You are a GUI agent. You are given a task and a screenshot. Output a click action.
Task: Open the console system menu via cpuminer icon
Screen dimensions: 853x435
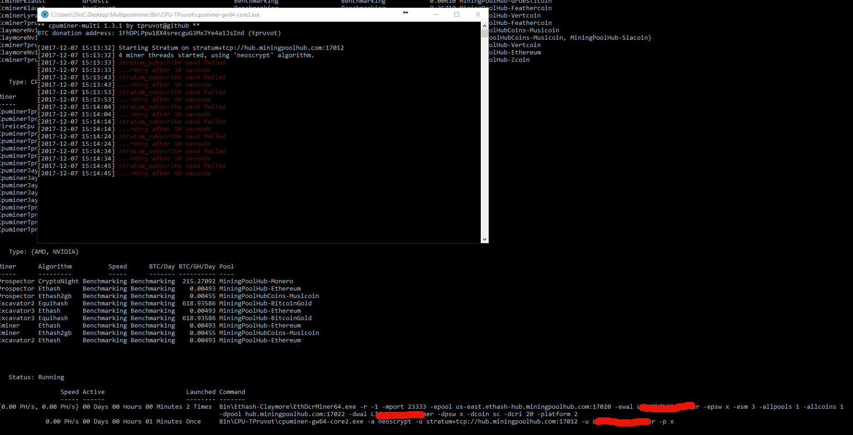45,14
